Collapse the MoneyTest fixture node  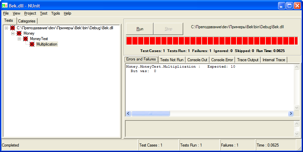click(x=19, y=39)
